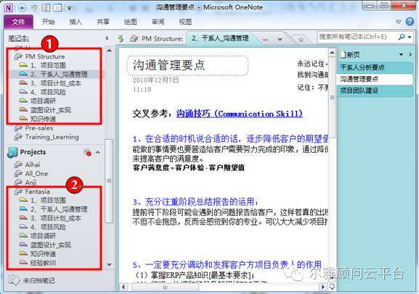Open the Anji section group

coord(25,182)
